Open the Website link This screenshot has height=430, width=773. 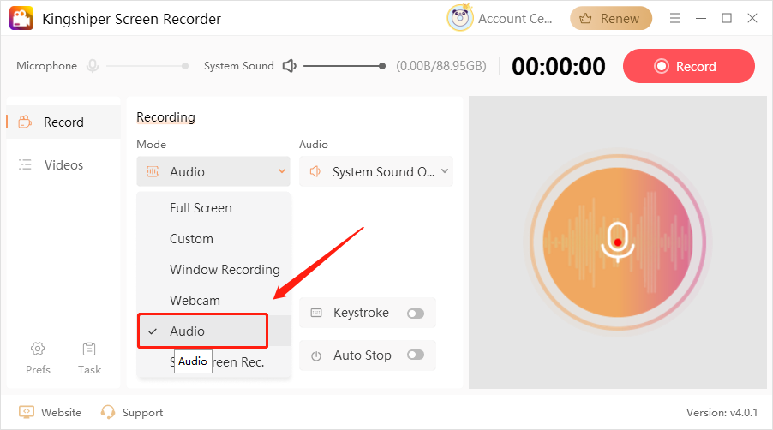[50, 412]
